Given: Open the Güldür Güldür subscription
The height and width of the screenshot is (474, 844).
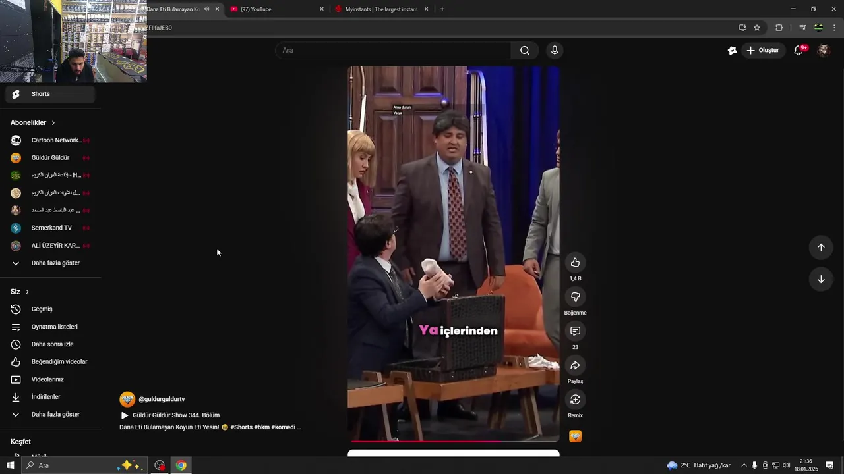Looking at the screenshot, I should [x=50, y=158].
